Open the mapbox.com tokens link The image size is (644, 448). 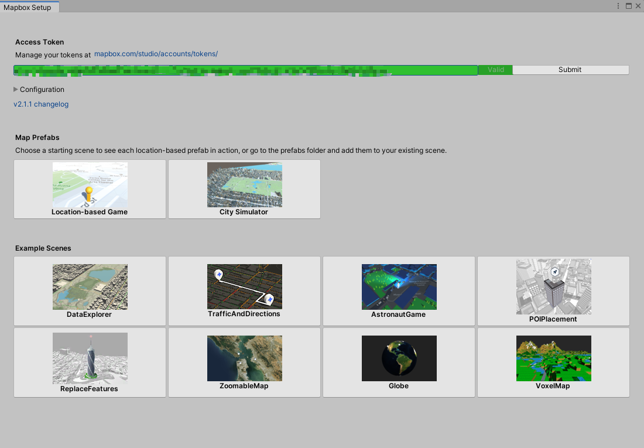tap(156, 54)
